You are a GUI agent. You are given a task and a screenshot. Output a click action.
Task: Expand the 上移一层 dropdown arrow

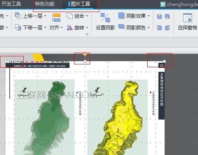pyautogui.click(x=45, y=16)
